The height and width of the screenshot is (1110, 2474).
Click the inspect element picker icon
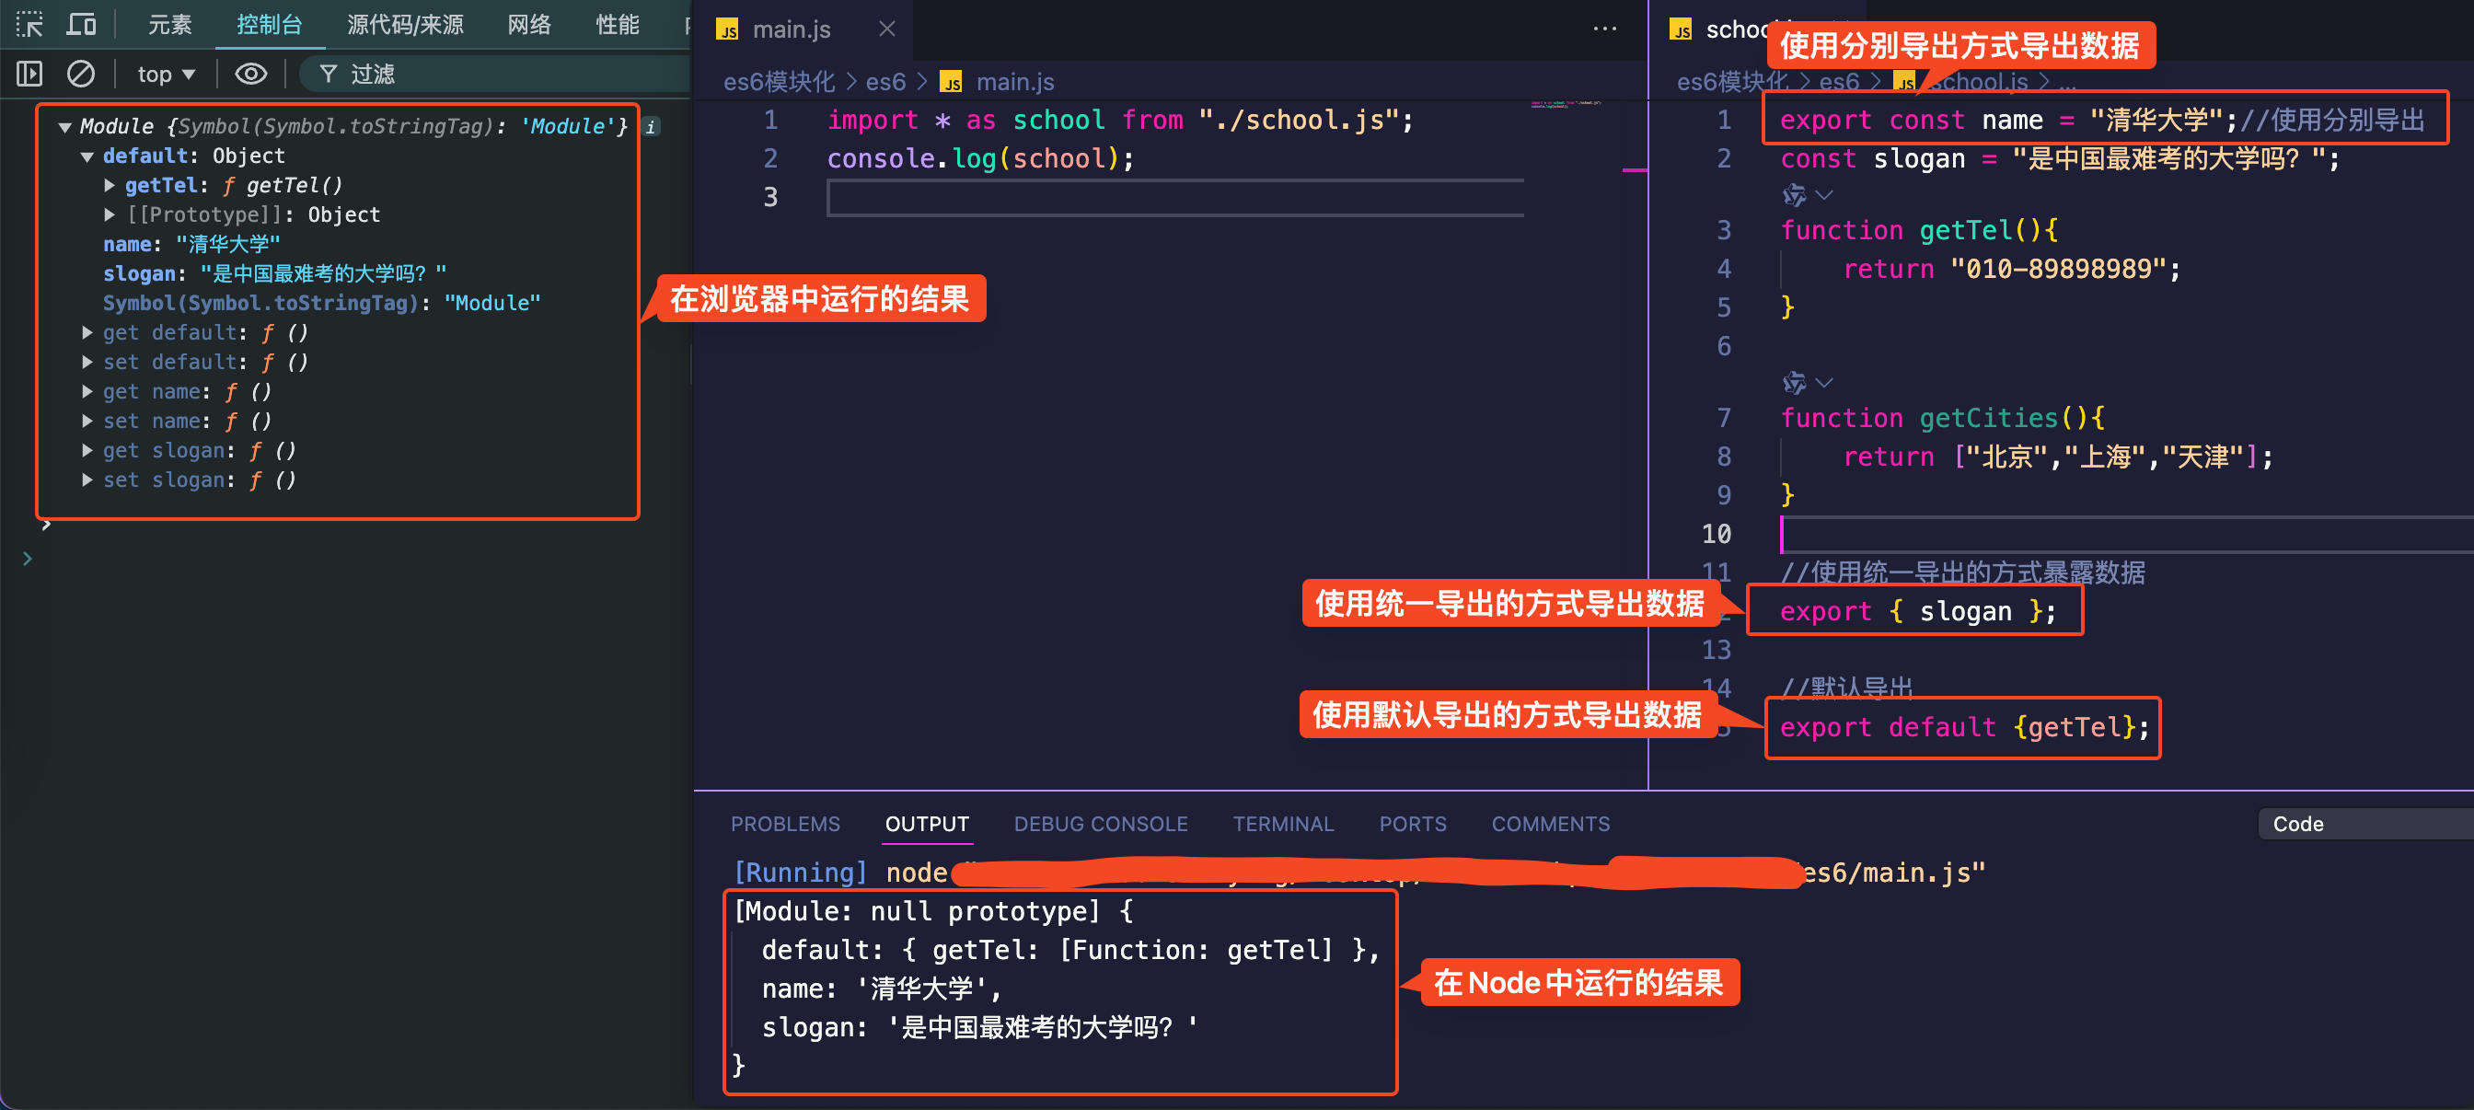(29, 24)
